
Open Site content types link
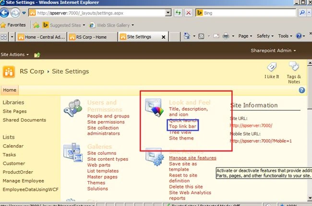(x=108, y=159)
